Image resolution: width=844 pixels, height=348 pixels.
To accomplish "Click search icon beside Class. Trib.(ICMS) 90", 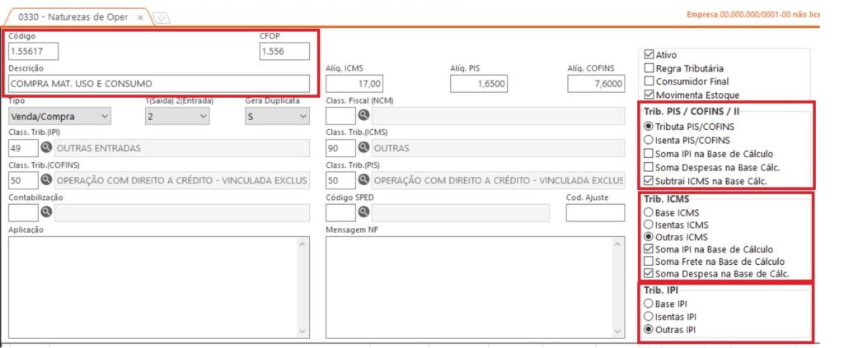I will (x=363, y=148).
